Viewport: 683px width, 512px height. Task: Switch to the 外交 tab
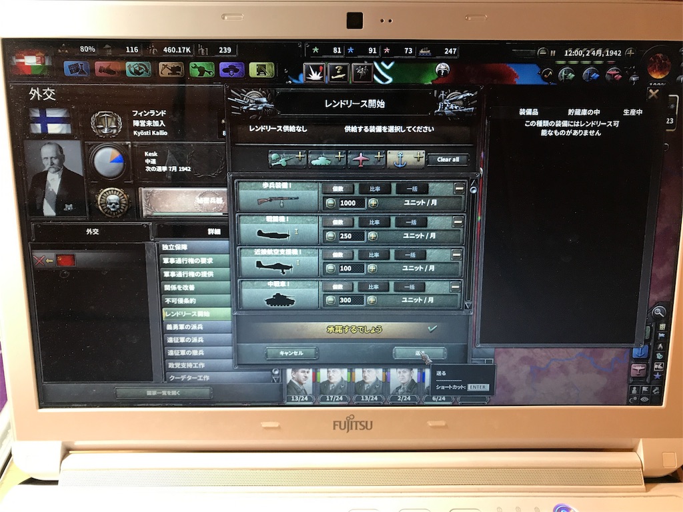click(x=92, y=231)
